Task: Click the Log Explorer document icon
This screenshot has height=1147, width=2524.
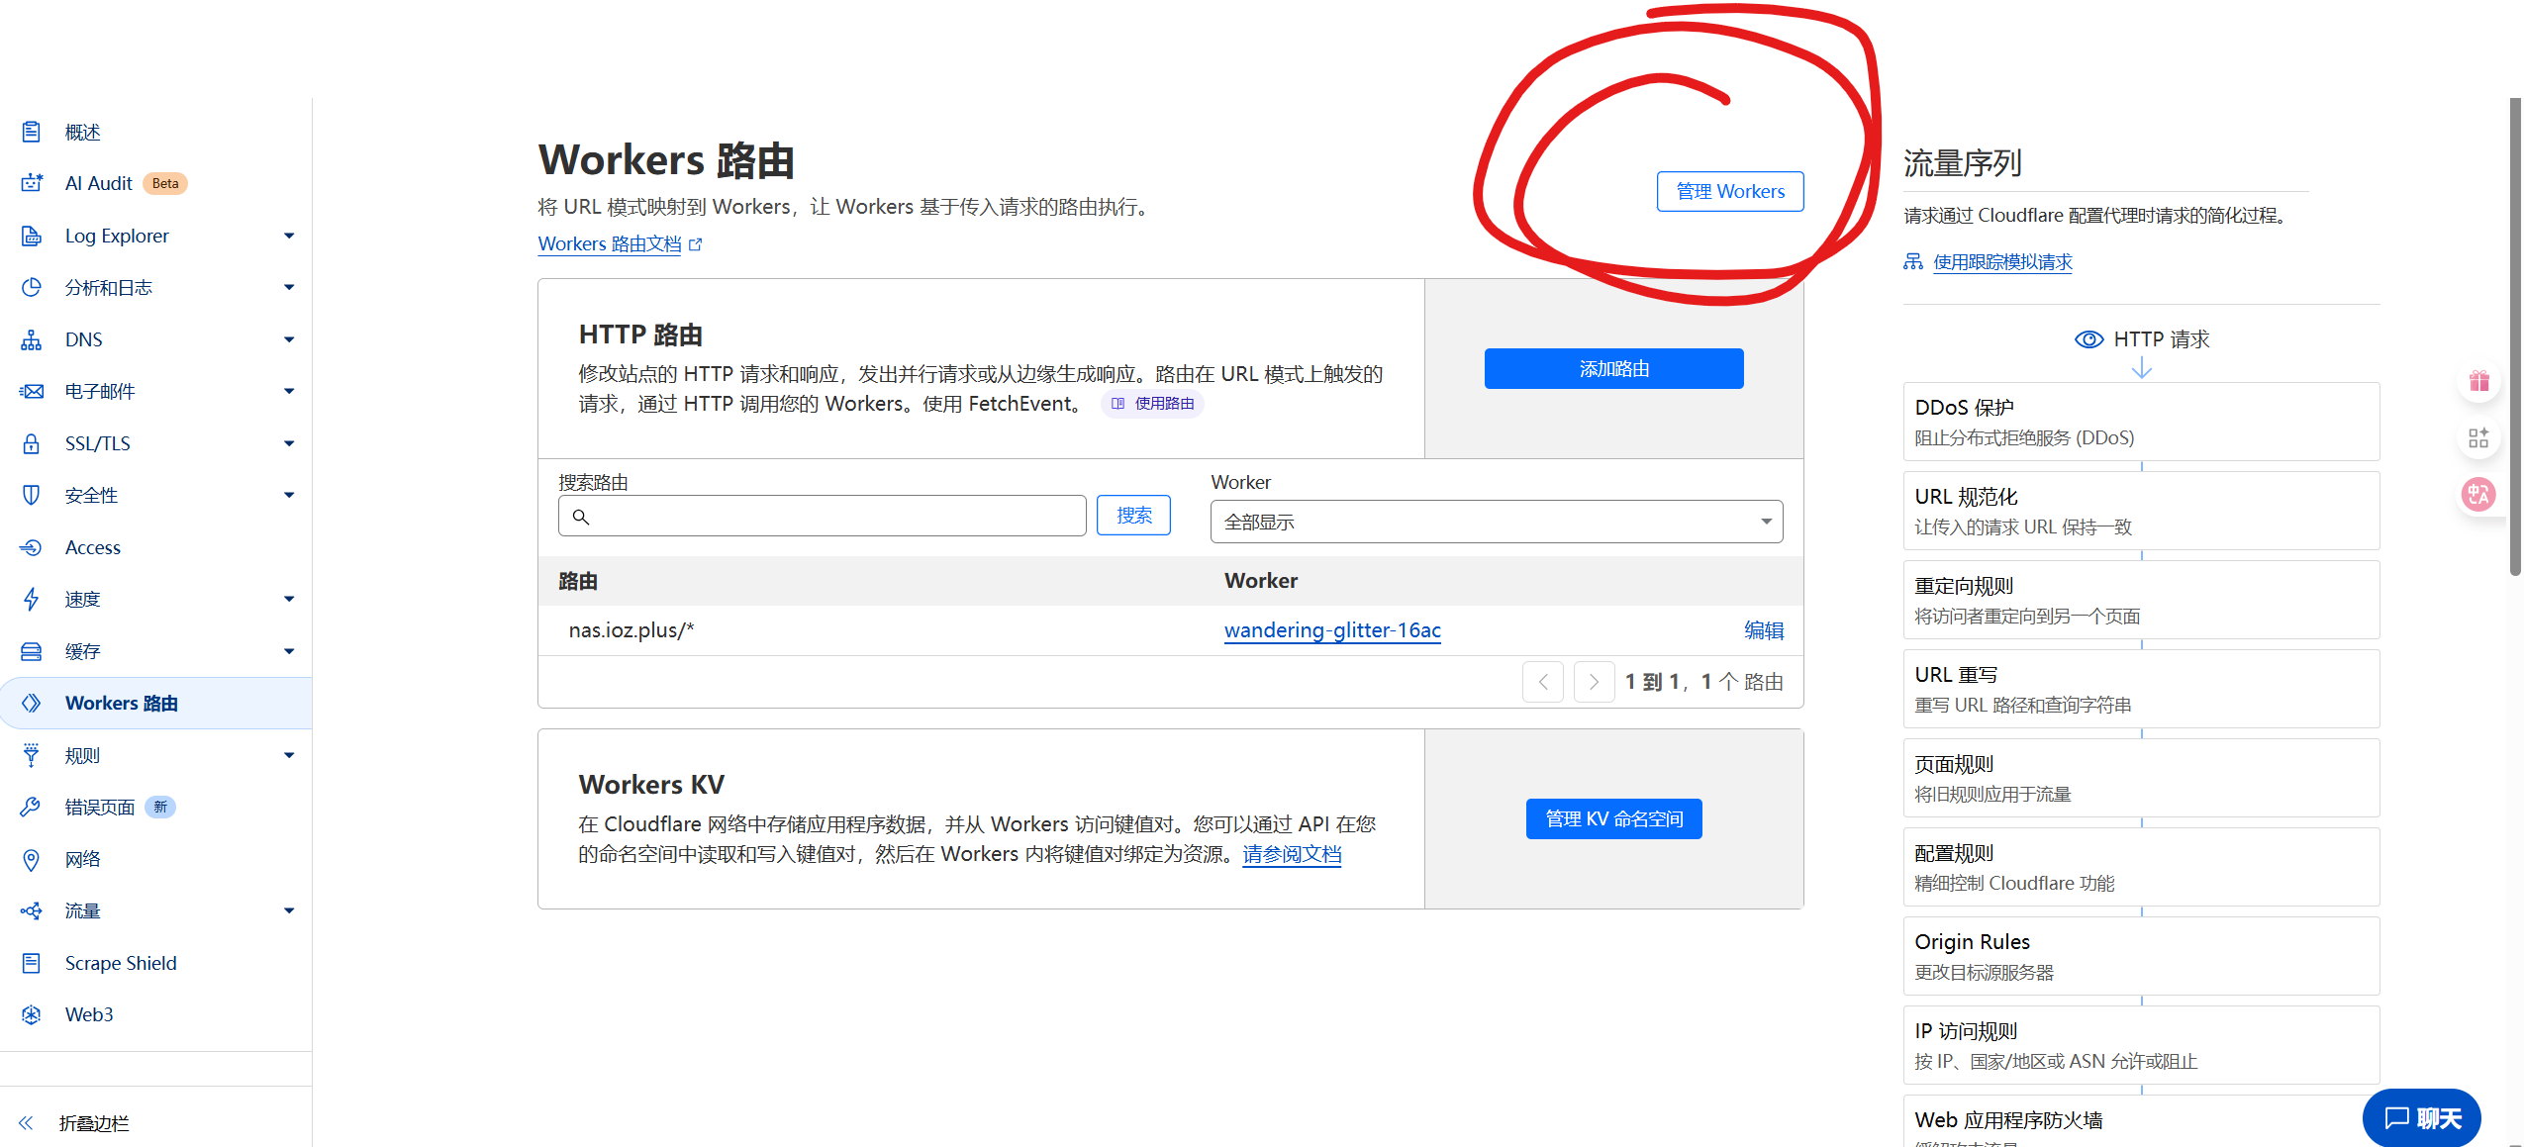Action: (32, 236)
